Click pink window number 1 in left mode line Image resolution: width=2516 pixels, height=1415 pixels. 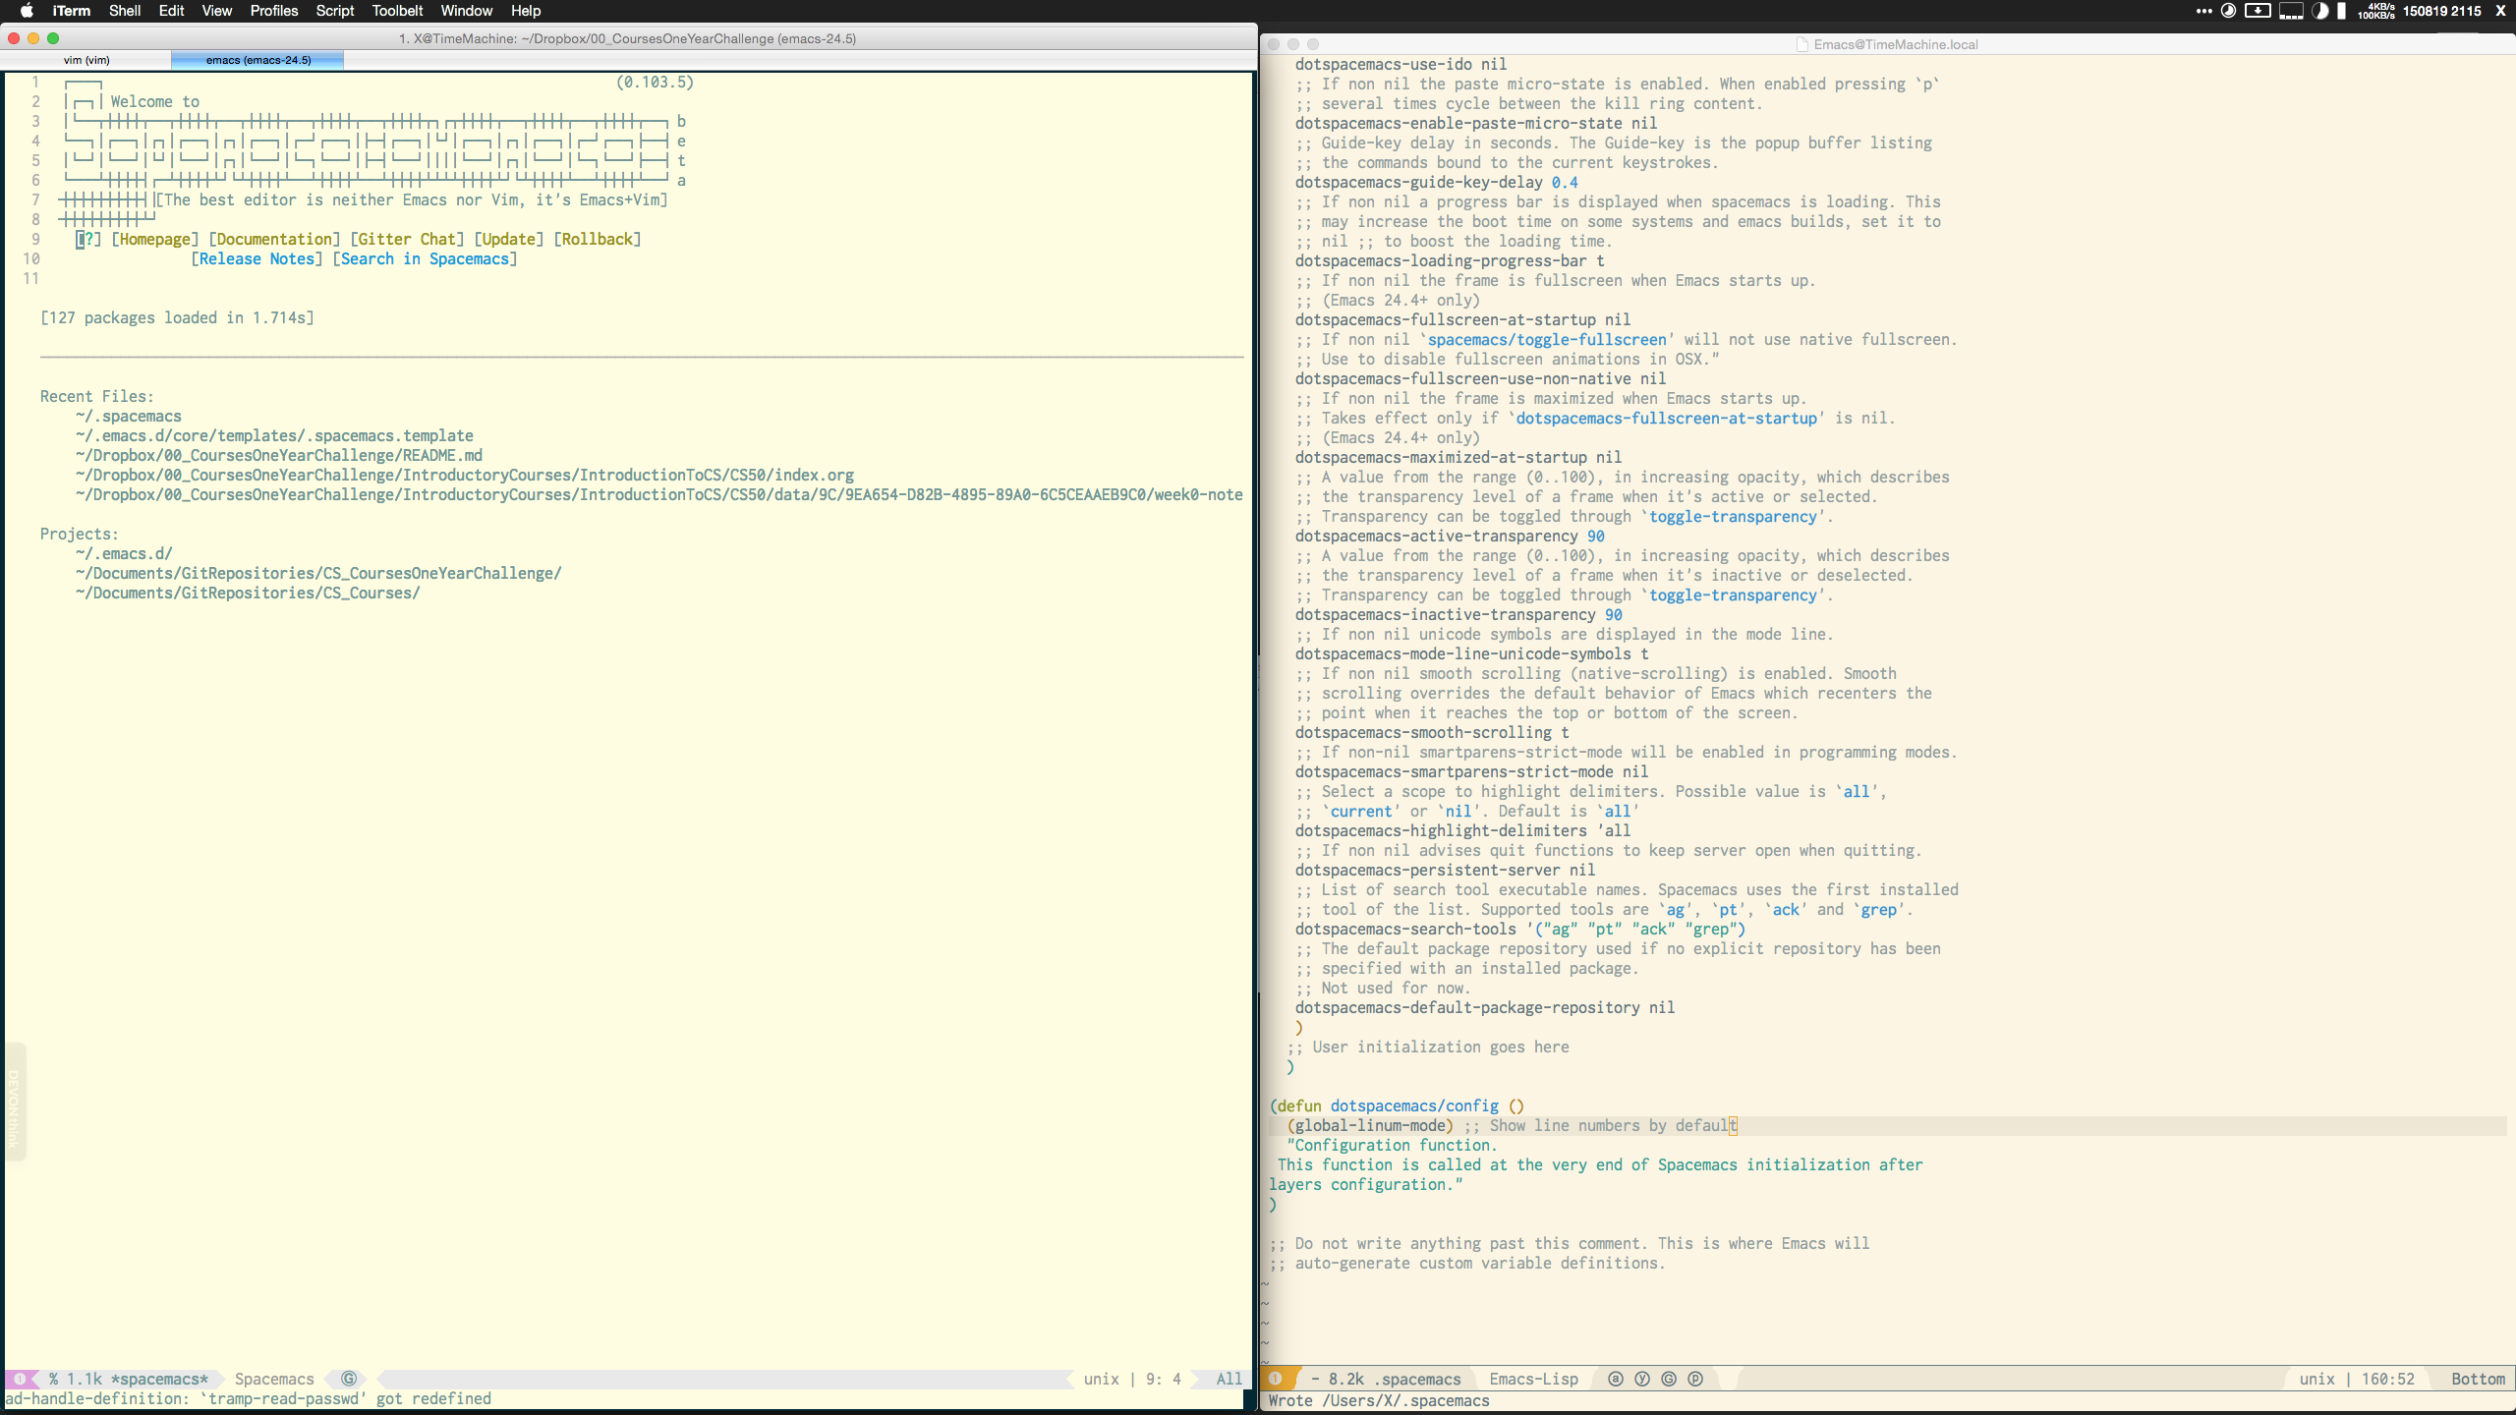20,1379
